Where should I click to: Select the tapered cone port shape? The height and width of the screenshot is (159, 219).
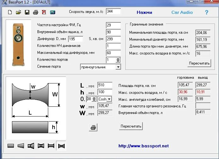21,146
